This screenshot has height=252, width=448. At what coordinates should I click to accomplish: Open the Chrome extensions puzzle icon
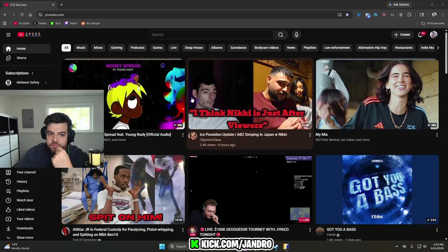409,15
